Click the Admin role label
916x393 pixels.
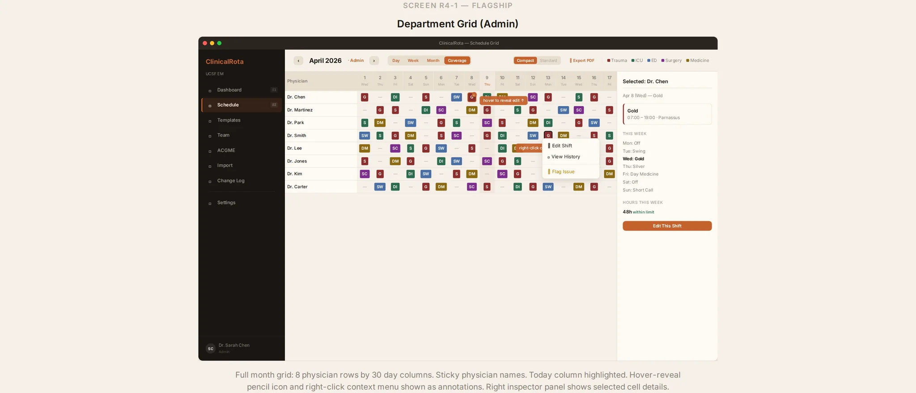[356, 61]
